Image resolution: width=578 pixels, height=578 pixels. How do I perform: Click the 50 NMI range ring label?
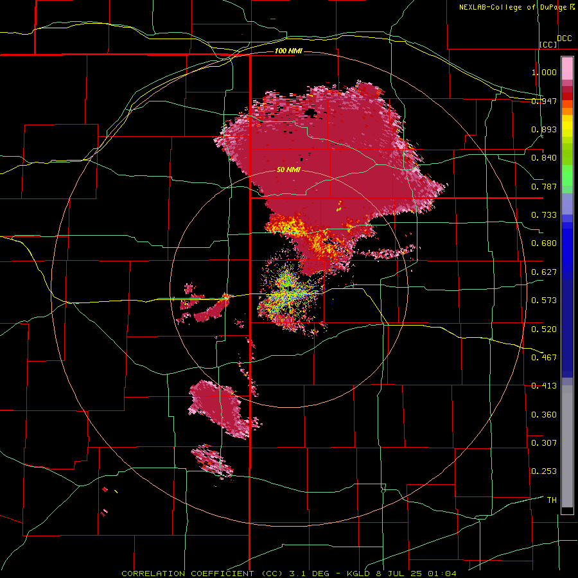pos(288,170)
